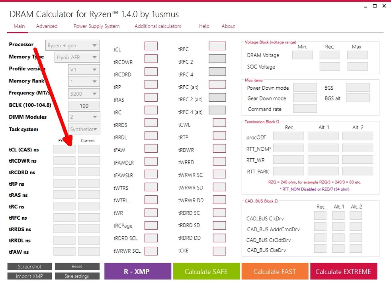Click the Command rate field
The width and height of the screenshot is (391, 287).
[x=305, y=108]
